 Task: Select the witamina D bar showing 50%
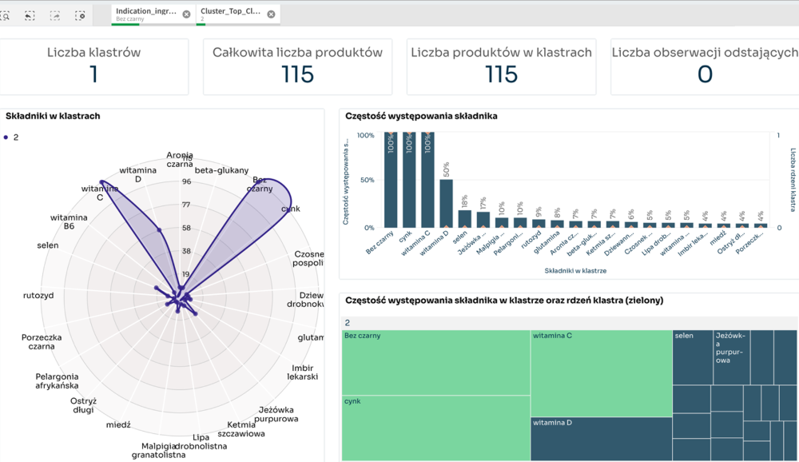click(x=446, y=204)
